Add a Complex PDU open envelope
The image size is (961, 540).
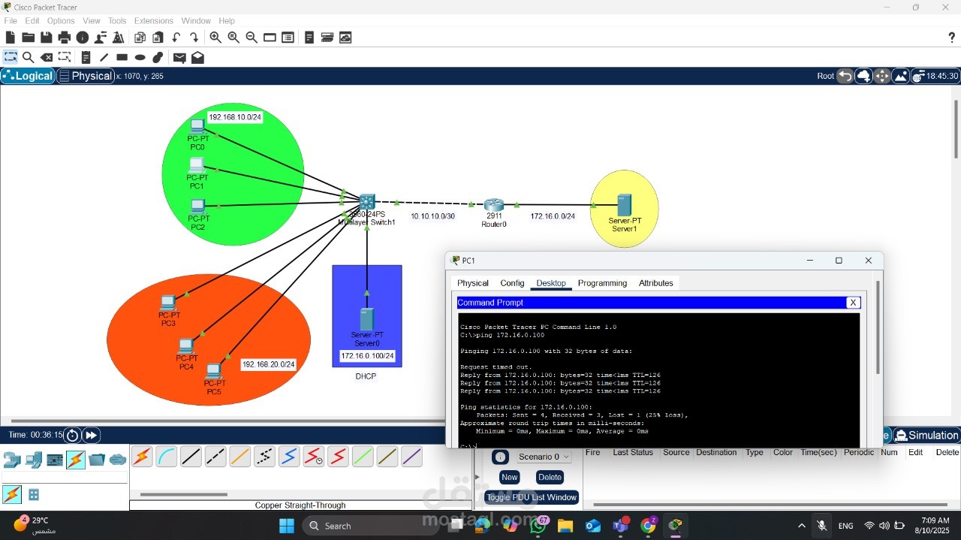[x=197, y=57]
